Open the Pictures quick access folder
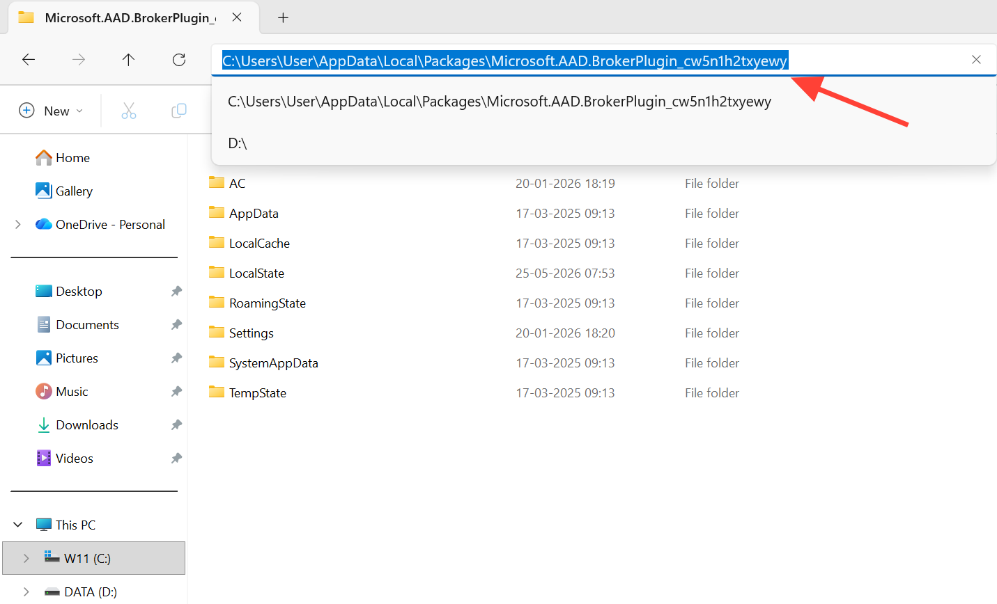Screen dimensions: 997x604 tap(77, 358)
